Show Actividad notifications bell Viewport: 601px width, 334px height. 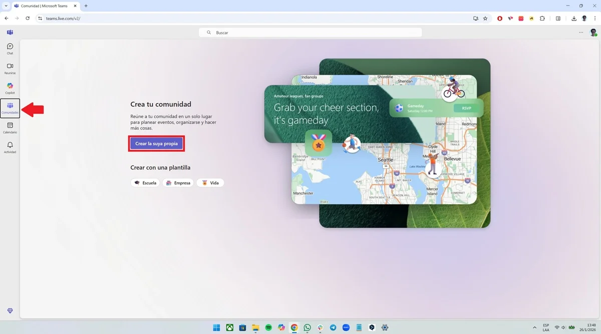10,147
